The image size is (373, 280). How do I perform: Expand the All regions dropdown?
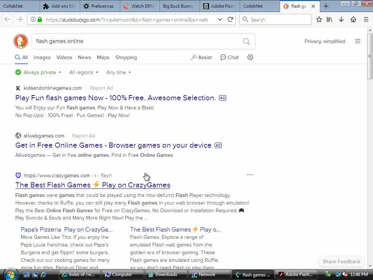click(83, 73)
